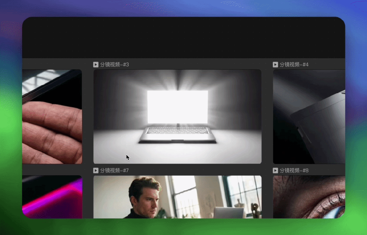Screen dimensions: 367x235
Task: Select the 分镜视频-#8 title text
Action: (x=294, y=170)
